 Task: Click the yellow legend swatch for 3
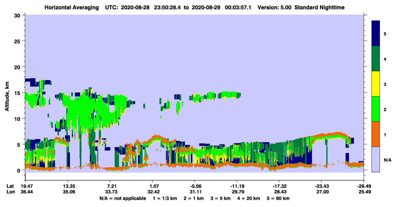click(376, 84)
